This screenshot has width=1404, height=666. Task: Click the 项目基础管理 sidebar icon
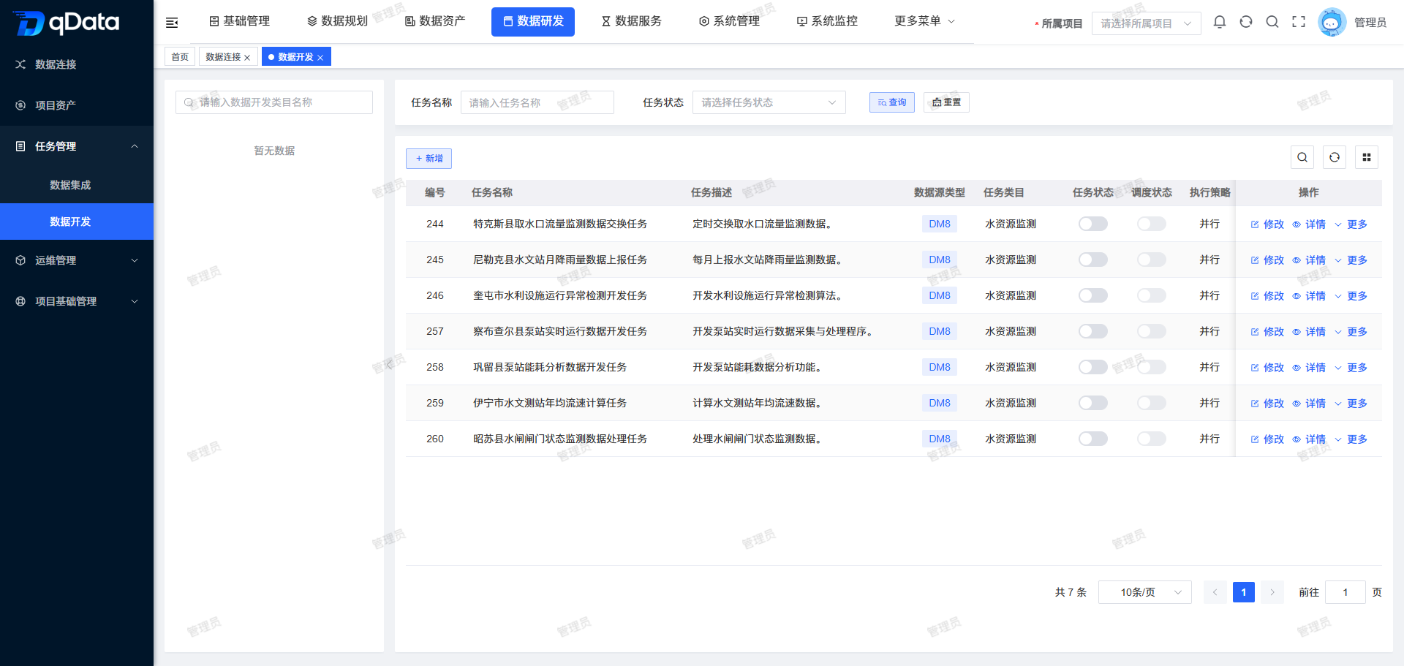pyautogui.click(x=20, y=301)
